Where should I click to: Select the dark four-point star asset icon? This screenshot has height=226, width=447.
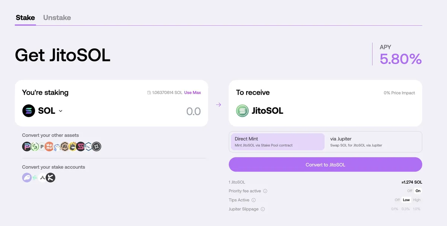96,146
